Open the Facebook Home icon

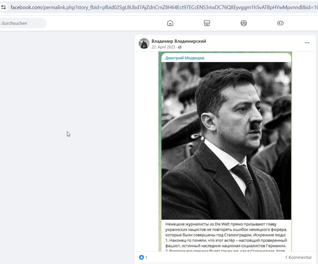[170, 23]
